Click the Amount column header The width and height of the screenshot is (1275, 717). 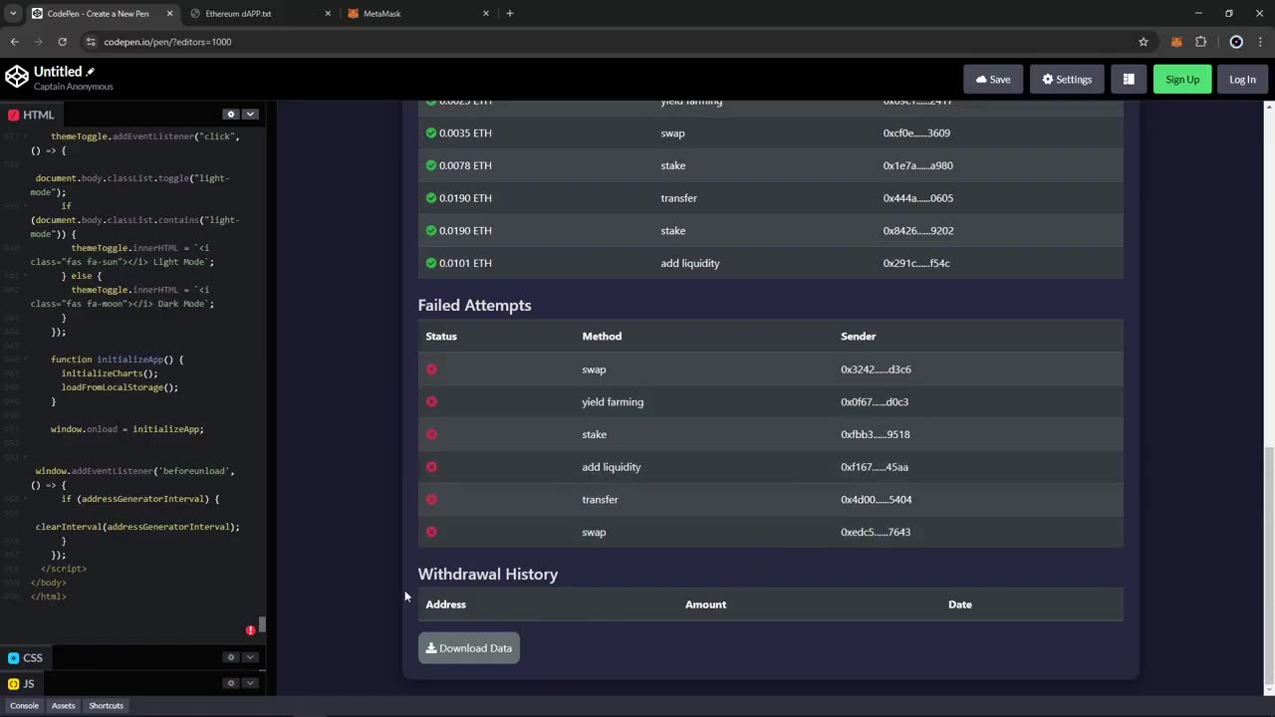pos(705,604)
